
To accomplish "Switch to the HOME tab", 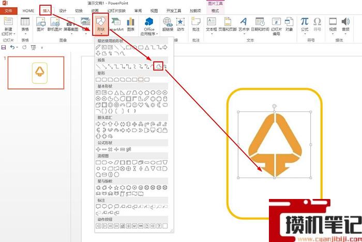I will pos(28,11).
